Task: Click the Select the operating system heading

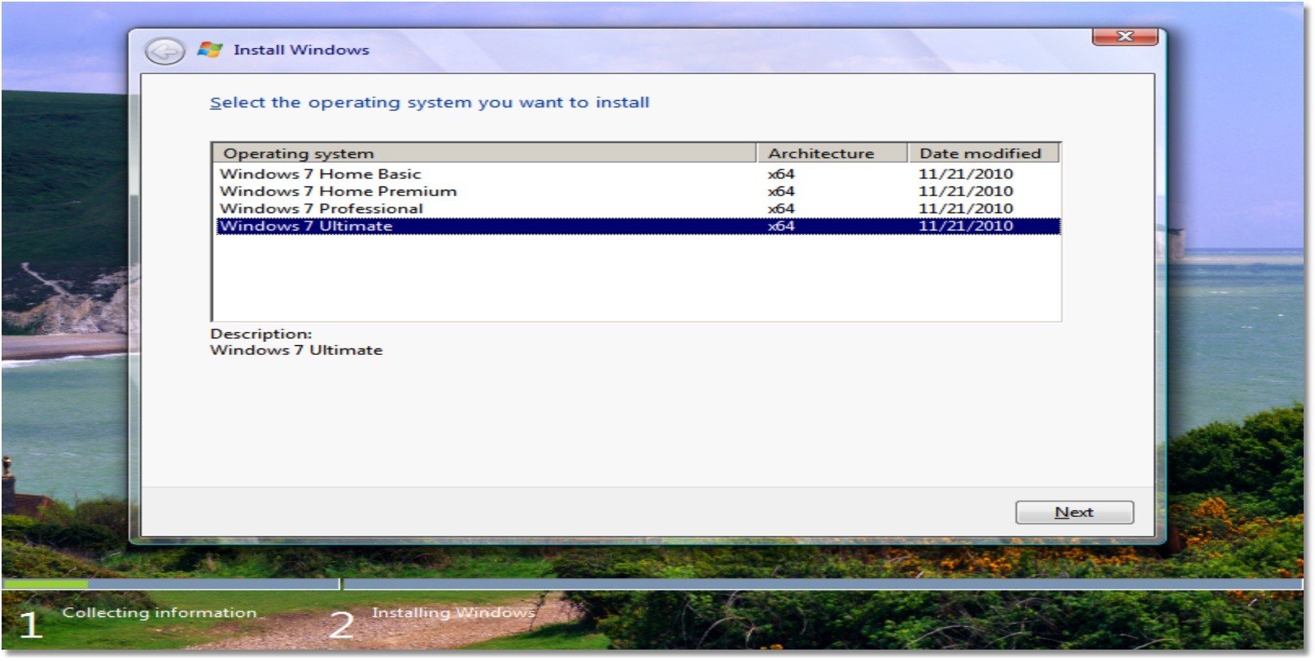Action: (x=430, y=103)
